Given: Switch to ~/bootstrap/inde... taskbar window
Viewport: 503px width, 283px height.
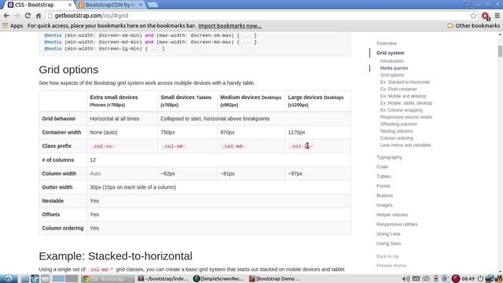Looking at the screenshot, I should tap(163, 279).
